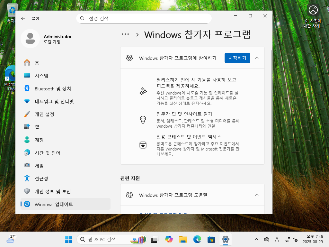Click the 계정 accounts person icon

click(x=27, y=140)
